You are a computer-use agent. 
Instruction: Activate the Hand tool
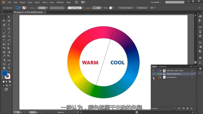point(4,68)
